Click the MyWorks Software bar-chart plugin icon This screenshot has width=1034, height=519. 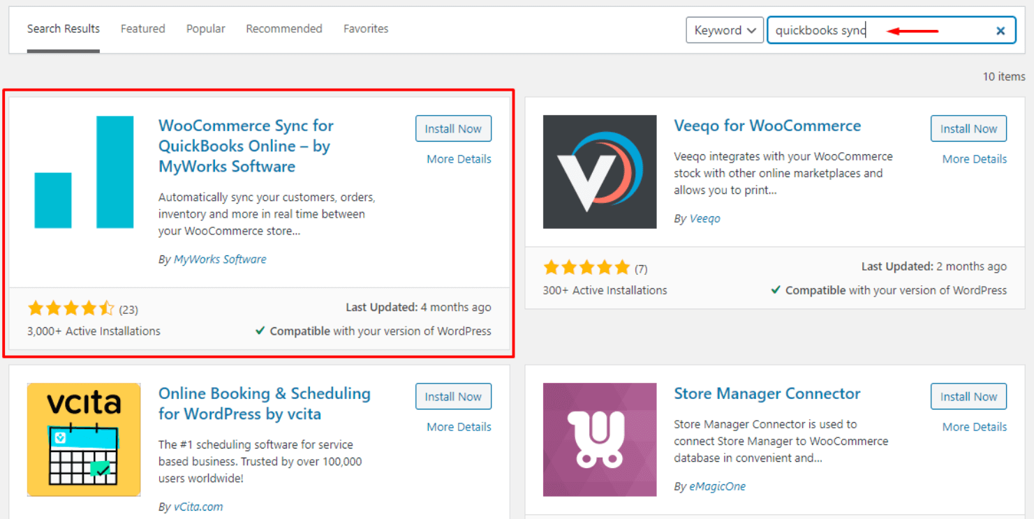[84, 172]
